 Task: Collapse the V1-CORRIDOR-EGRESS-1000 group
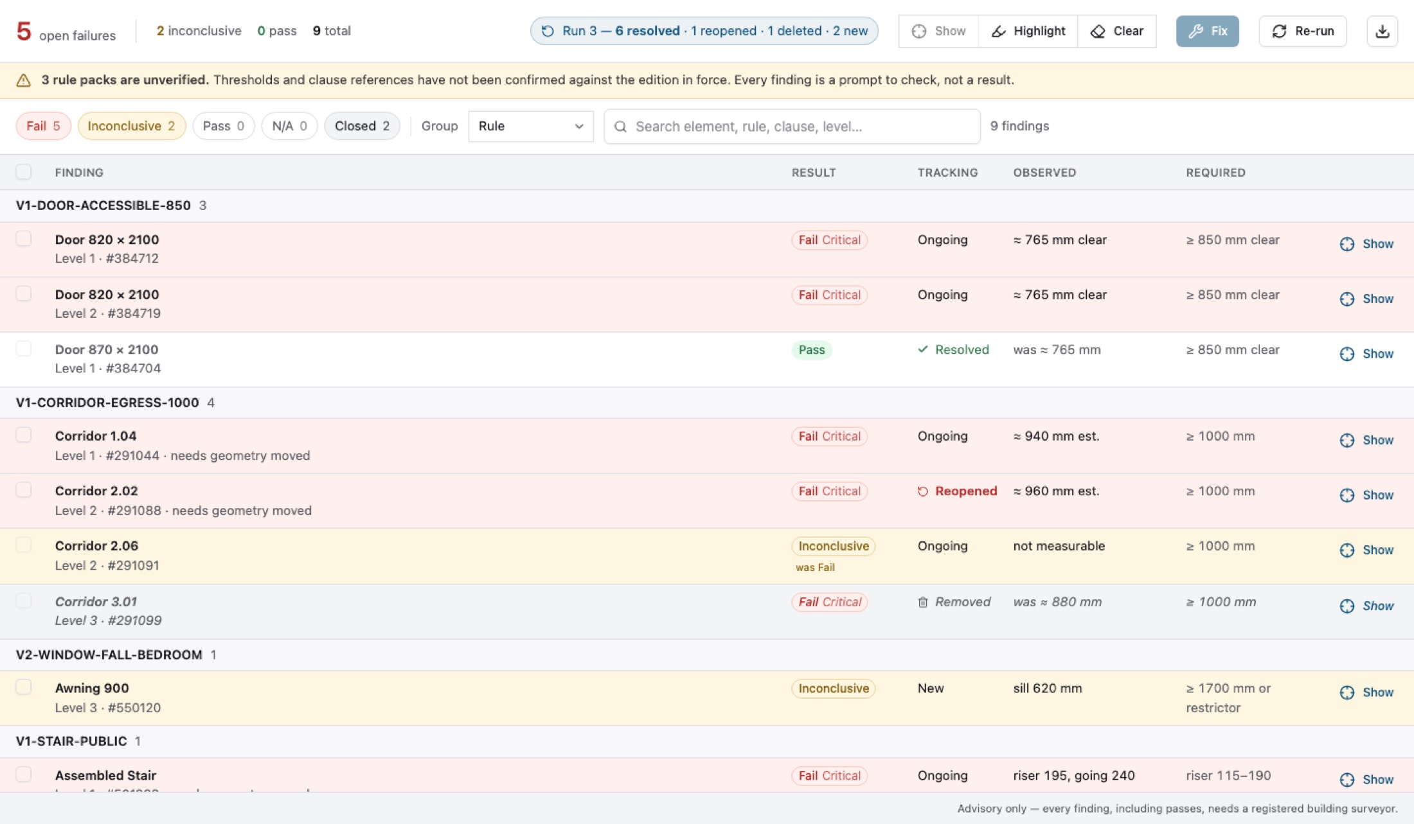pos(707,403)
